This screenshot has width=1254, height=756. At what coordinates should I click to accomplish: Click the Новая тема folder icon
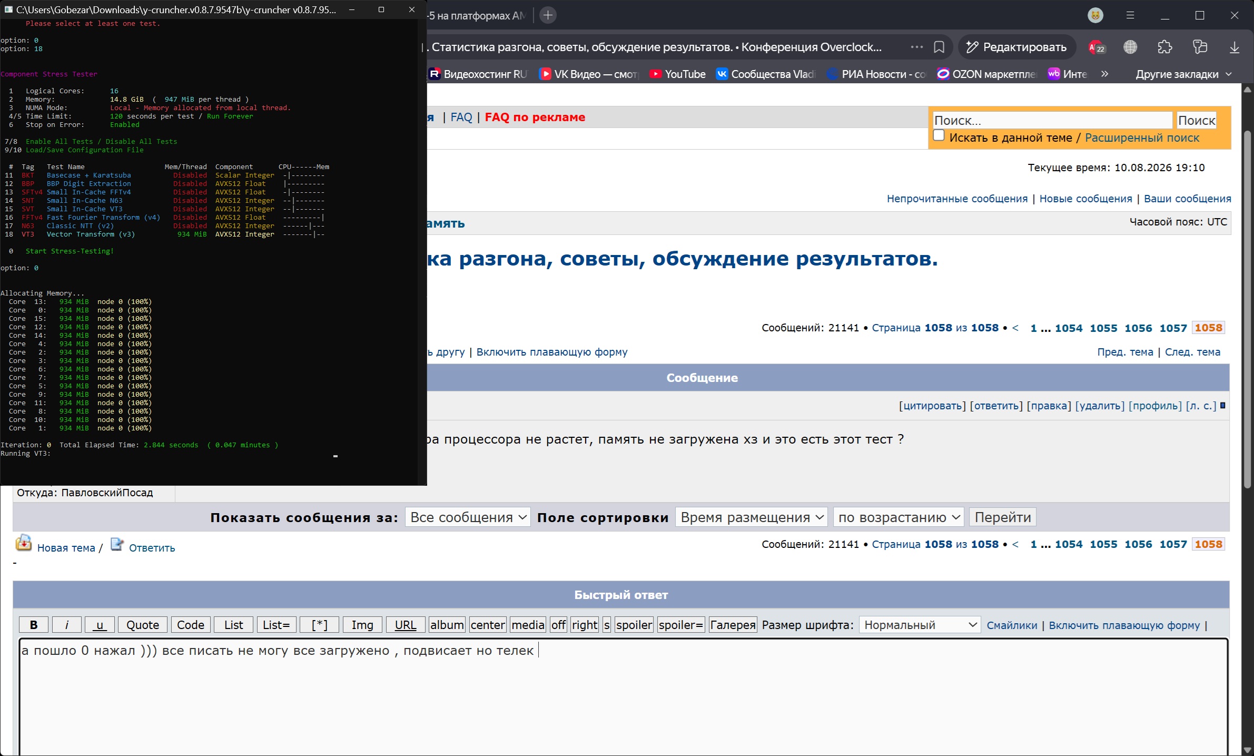click(24, 543)
